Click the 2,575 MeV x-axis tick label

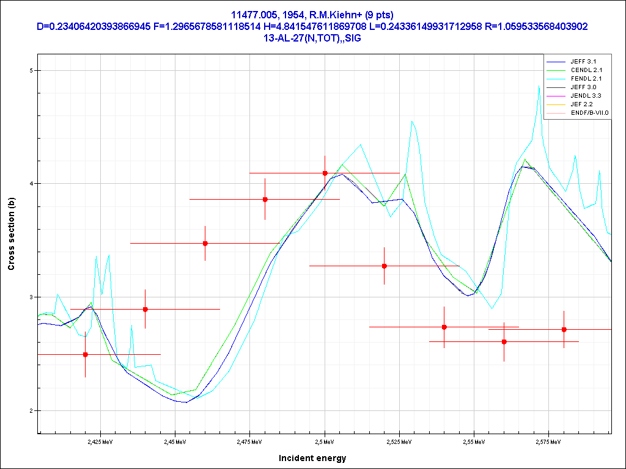tap(549, 440)
